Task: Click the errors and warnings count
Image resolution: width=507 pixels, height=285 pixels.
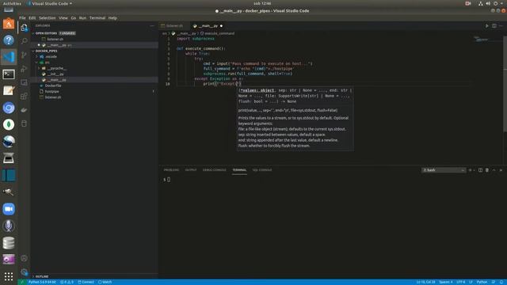Action: click(x=67, y=282)
